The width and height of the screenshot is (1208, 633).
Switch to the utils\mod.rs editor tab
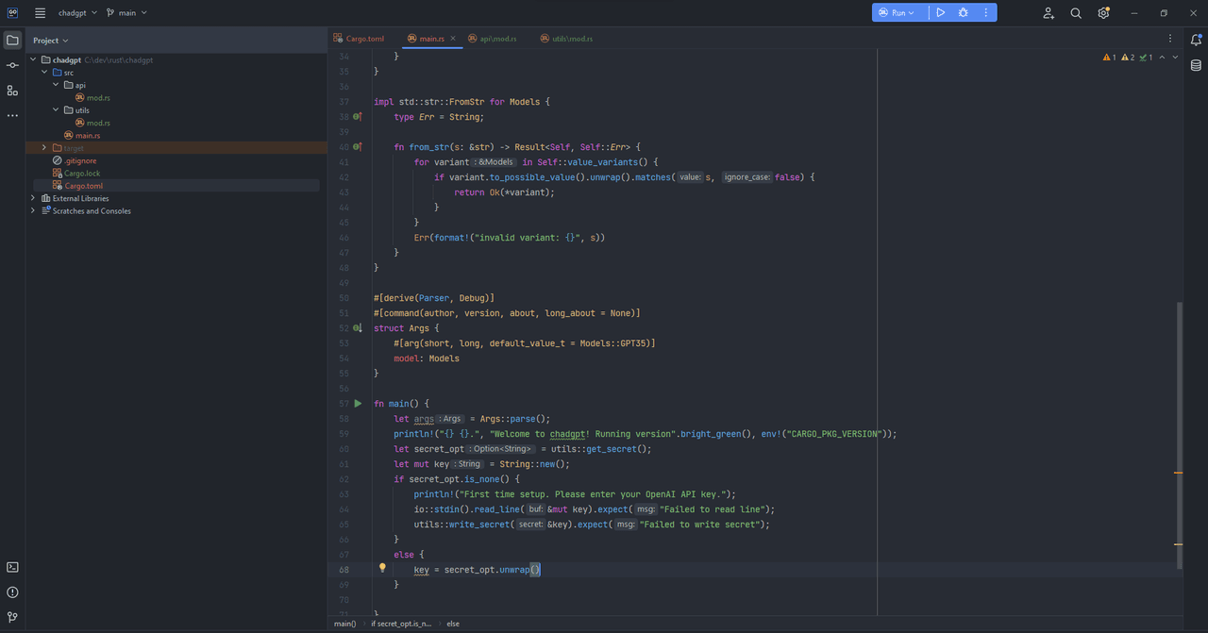566,39
